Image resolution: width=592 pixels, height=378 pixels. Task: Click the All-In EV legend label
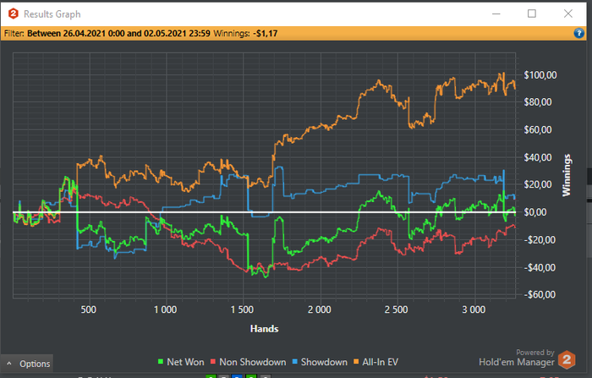tap(381, 362)
